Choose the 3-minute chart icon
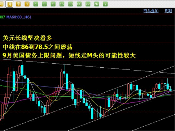 44,4
